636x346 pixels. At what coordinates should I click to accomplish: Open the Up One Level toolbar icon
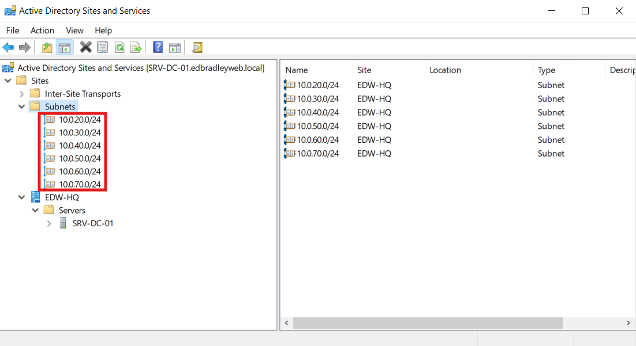point(47,47)
